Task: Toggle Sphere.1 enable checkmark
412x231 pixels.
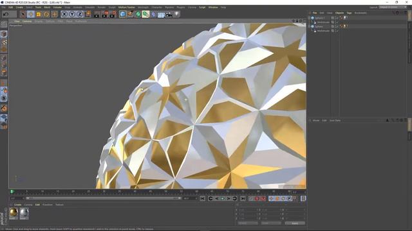Action: tap(337, 18)
